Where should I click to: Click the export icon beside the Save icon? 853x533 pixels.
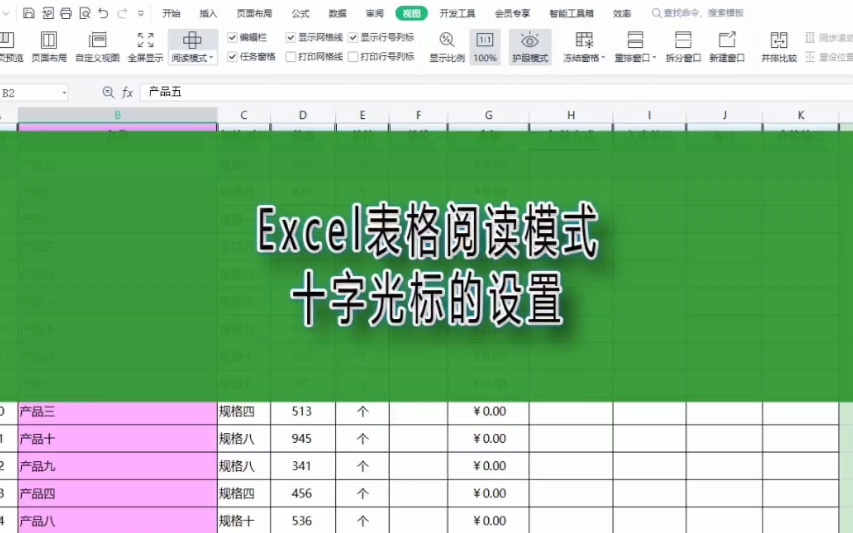click(47, 13)
